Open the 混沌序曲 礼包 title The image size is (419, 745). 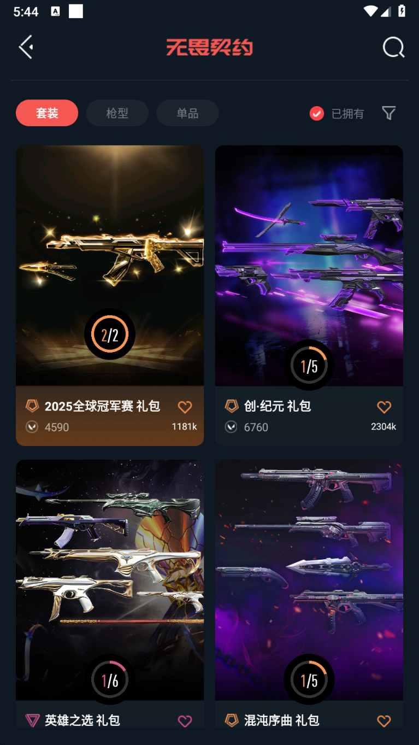(x=281, y=720)
